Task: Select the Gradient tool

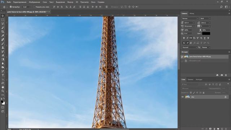Action: coord(3,59)
